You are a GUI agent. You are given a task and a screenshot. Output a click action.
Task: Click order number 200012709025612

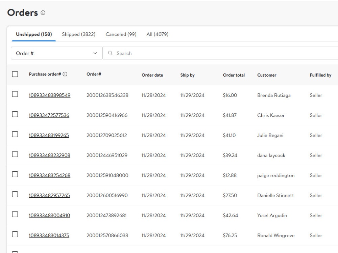[x=107, y=135]
